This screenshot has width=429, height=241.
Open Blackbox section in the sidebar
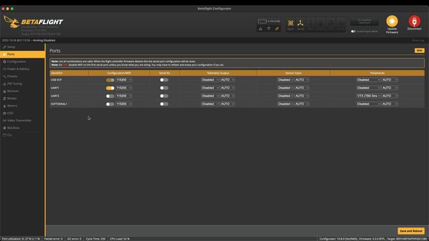[x=22, y=128]
